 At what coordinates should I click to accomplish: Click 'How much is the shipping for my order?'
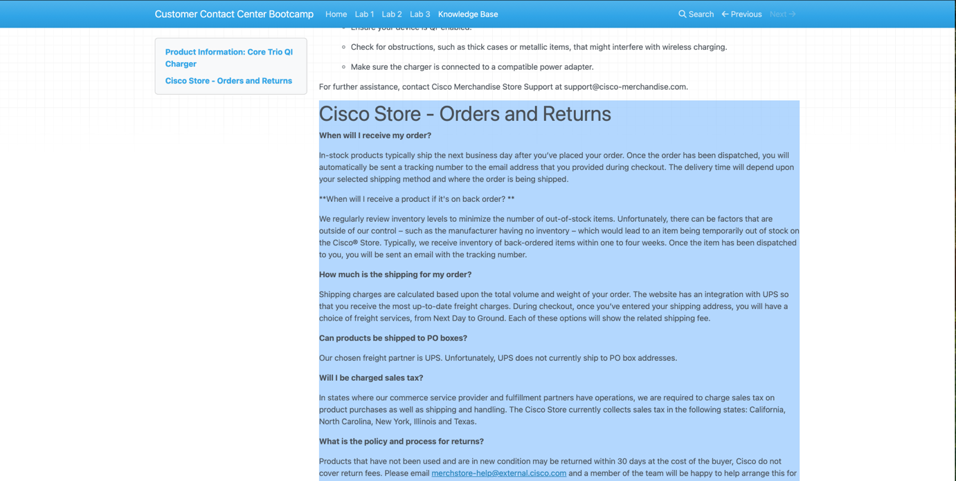click(395, 274)
